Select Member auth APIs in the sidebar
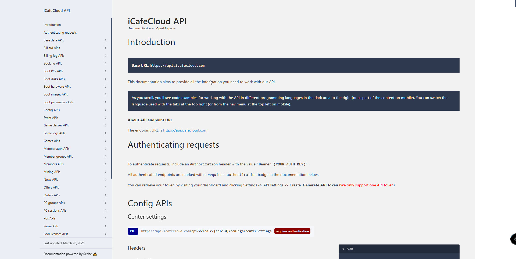 (56, 149)
